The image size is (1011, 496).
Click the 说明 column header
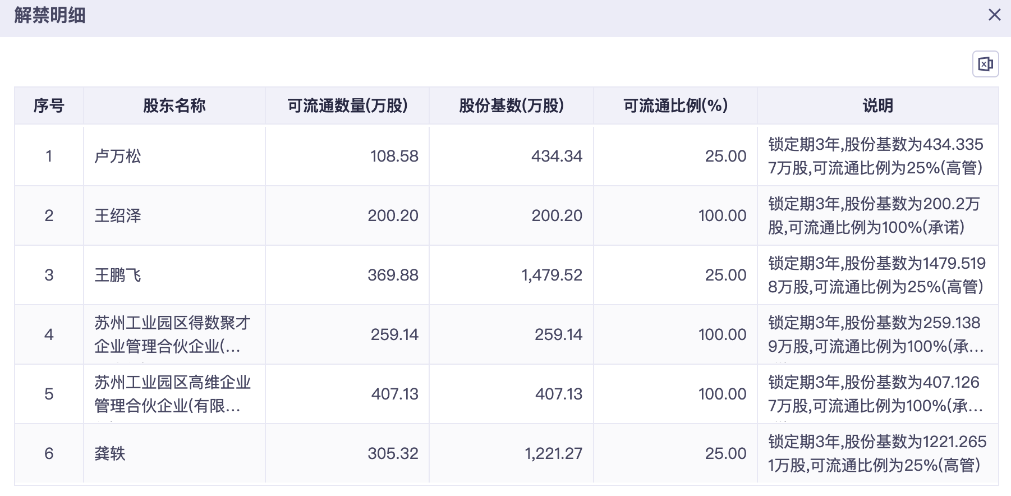(877, 105)
